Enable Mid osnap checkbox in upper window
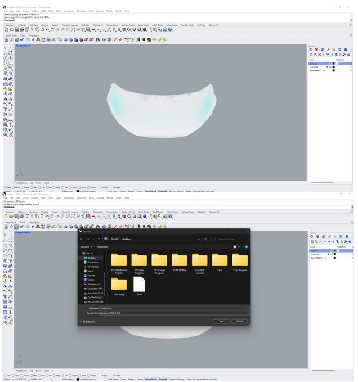 31,187
